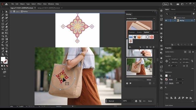Open the rotation angle dropdown
The image size is (196, 110).
point(176,66)
